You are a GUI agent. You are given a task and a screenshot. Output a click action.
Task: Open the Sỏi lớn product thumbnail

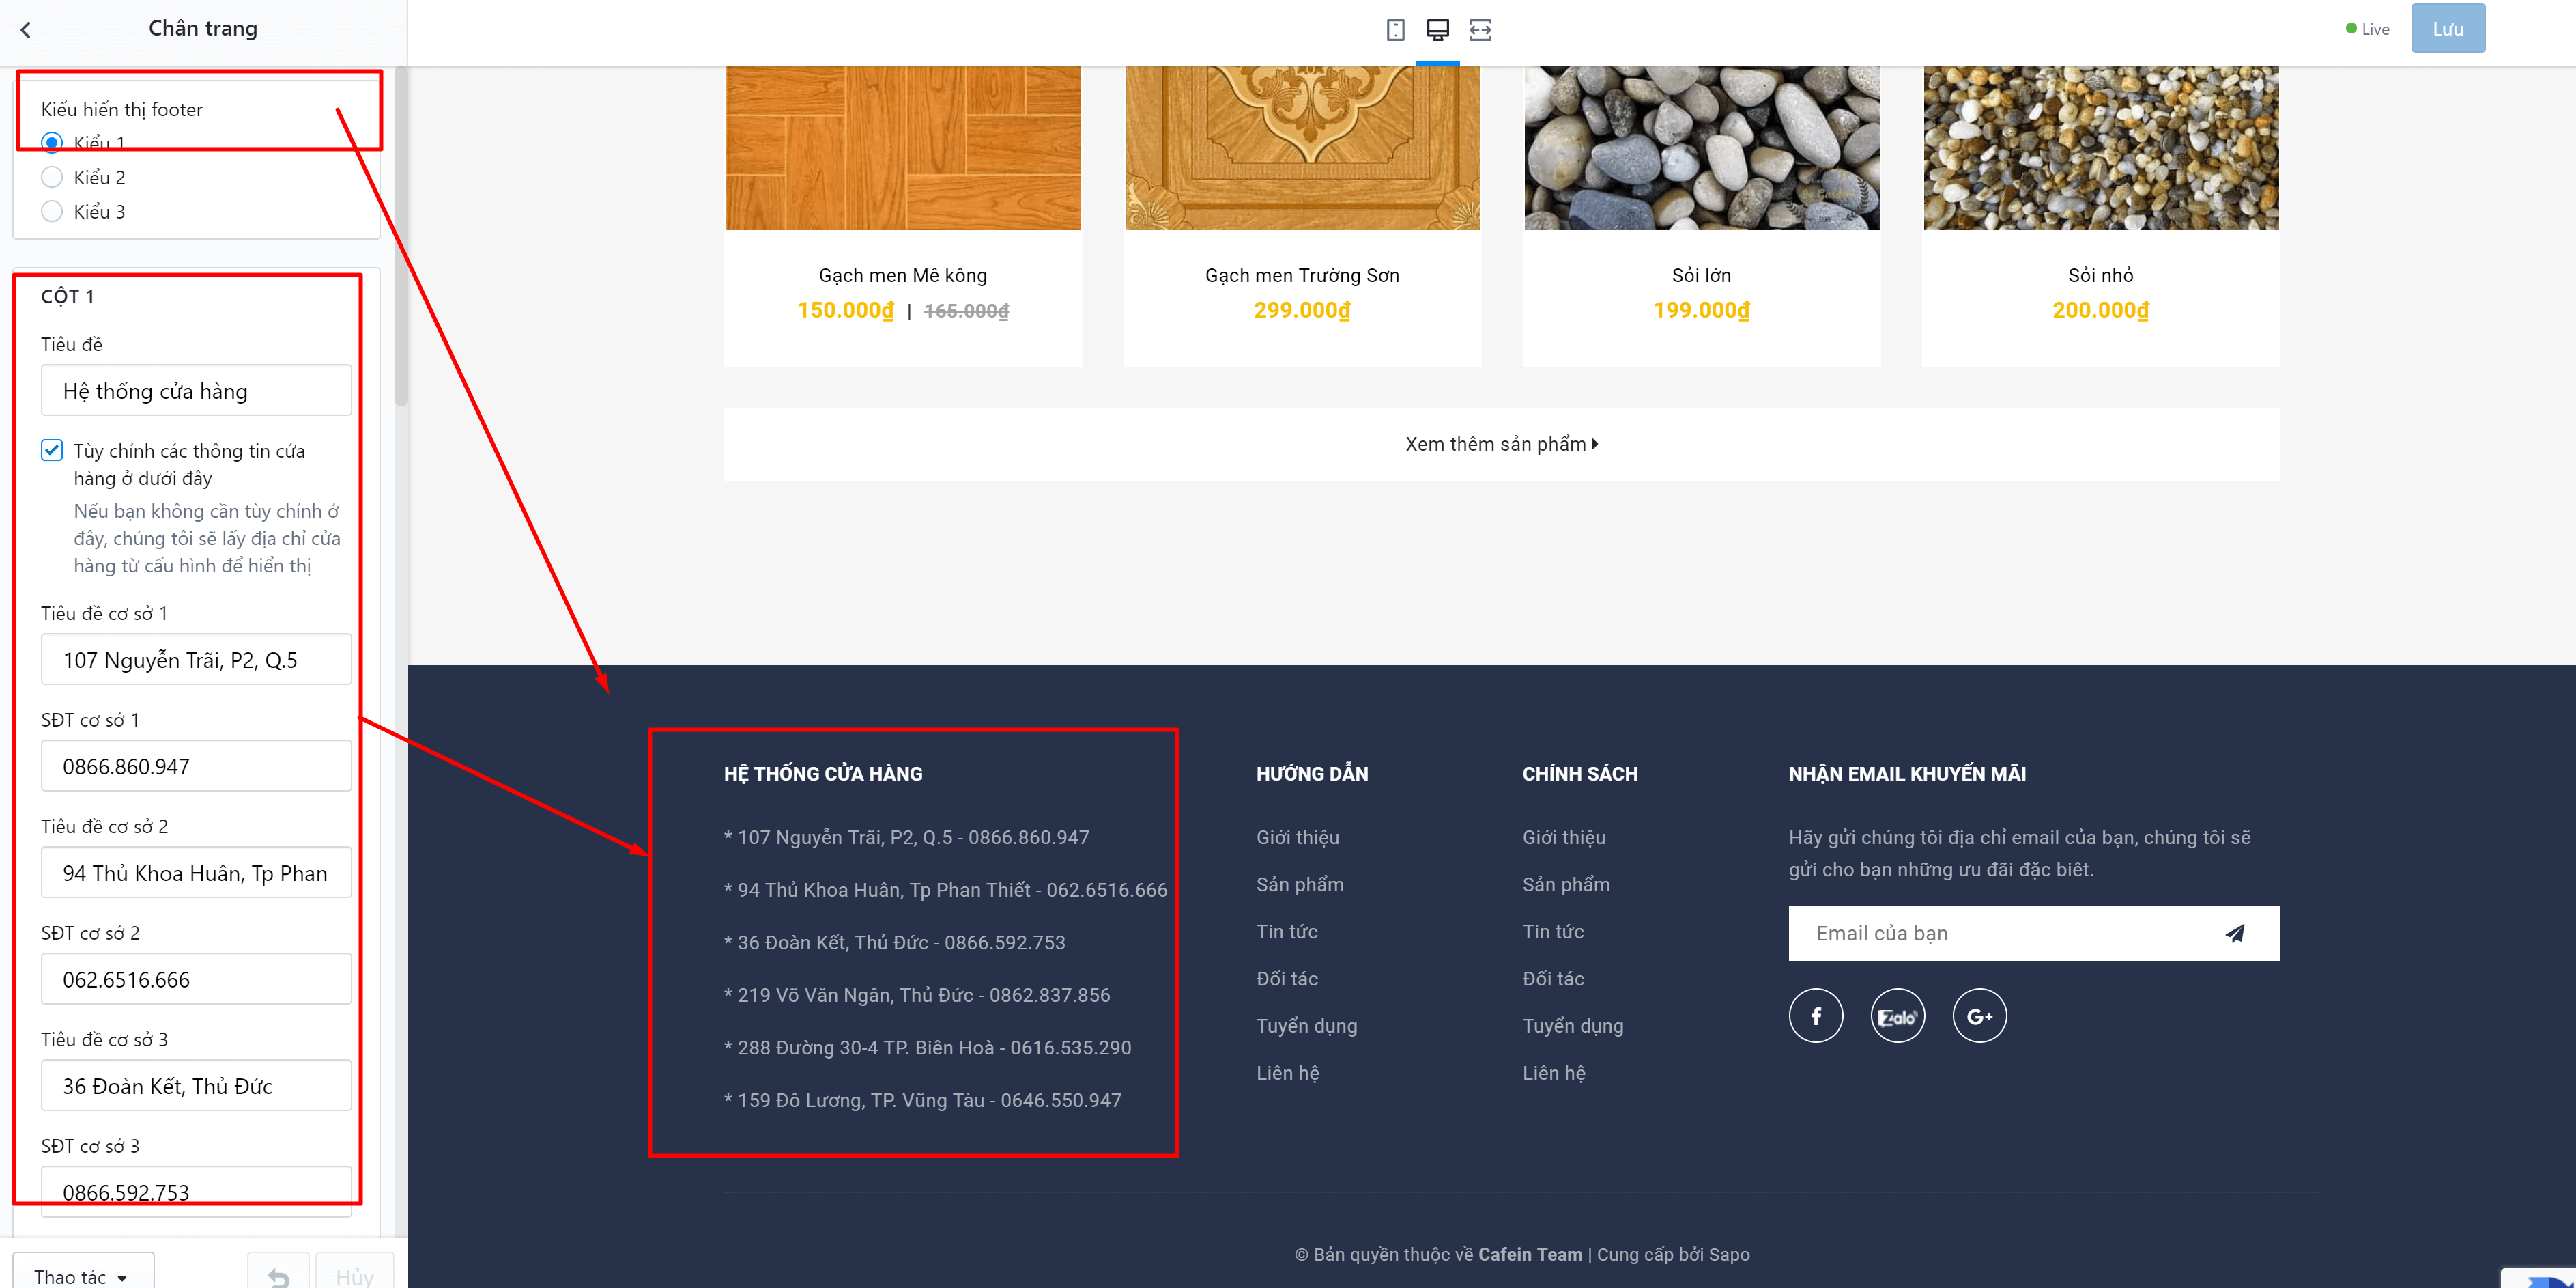click(1701, 148)
